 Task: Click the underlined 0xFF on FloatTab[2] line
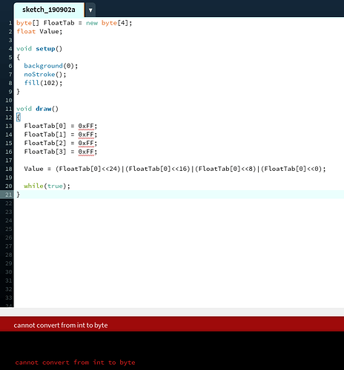tap(86, 144)
